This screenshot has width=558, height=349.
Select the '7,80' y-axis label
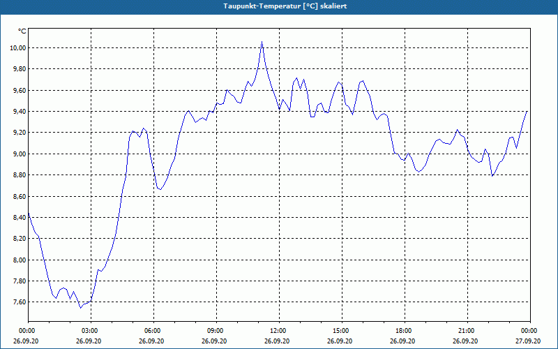click(x=20, y=281)
